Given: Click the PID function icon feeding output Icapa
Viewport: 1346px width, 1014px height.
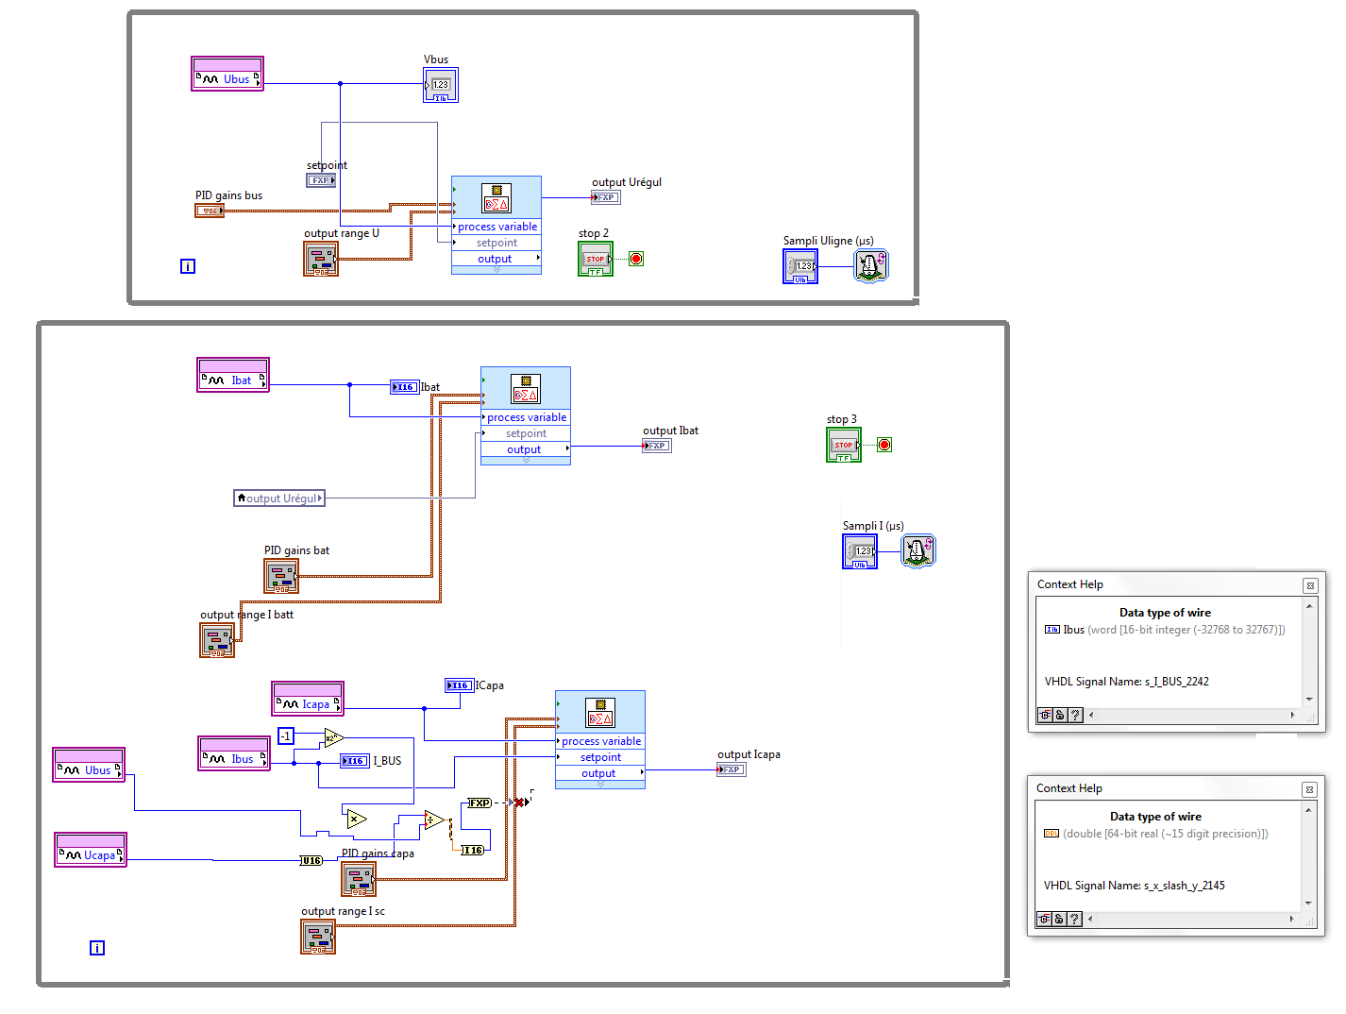Looking at the screenshot, I should pos(600,713).
